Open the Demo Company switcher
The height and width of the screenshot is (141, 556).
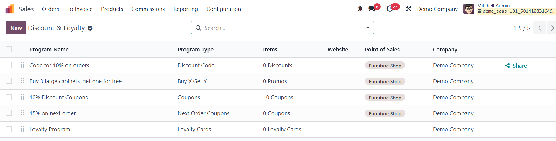(x=437, y=9)
